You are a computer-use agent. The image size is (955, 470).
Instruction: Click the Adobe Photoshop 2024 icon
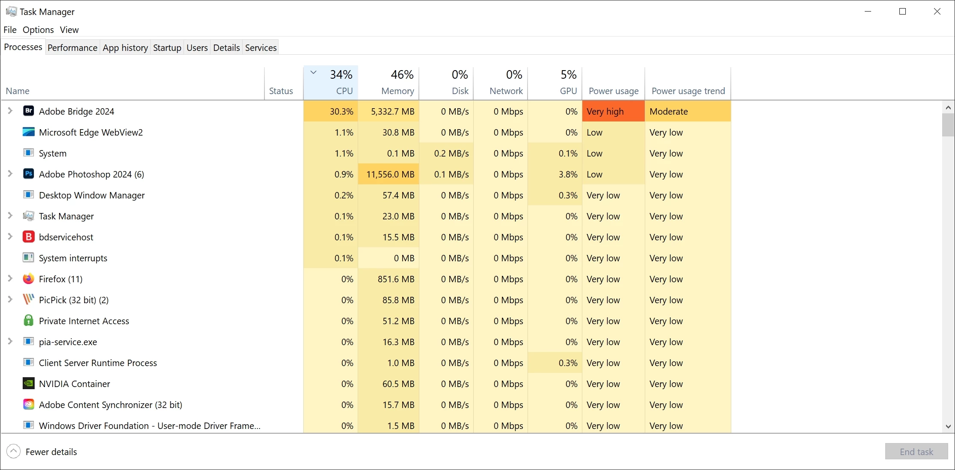[x=28, y=174]
